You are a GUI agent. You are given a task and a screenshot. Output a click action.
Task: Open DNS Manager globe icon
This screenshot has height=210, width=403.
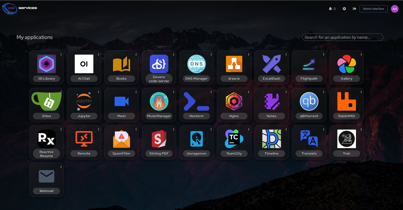click(196, 64)
